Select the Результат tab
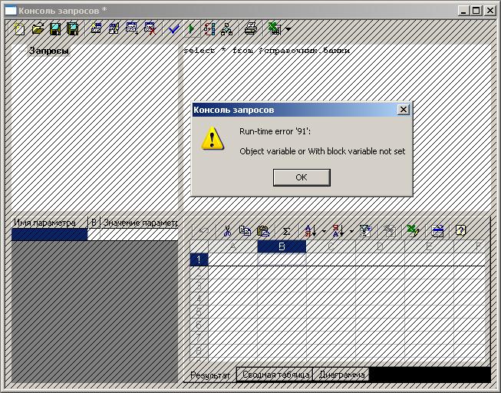Viewport: 501px width, 393px height. pos(209,375)
